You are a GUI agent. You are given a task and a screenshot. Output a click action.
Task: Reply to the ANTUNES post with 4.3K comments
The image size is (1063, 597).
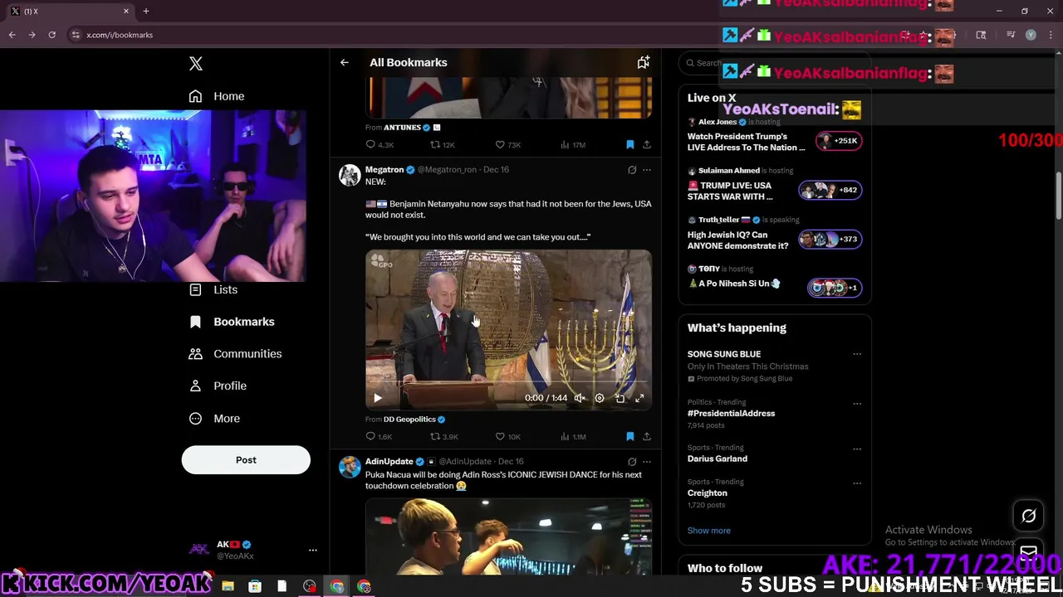[x=380, y=144]
